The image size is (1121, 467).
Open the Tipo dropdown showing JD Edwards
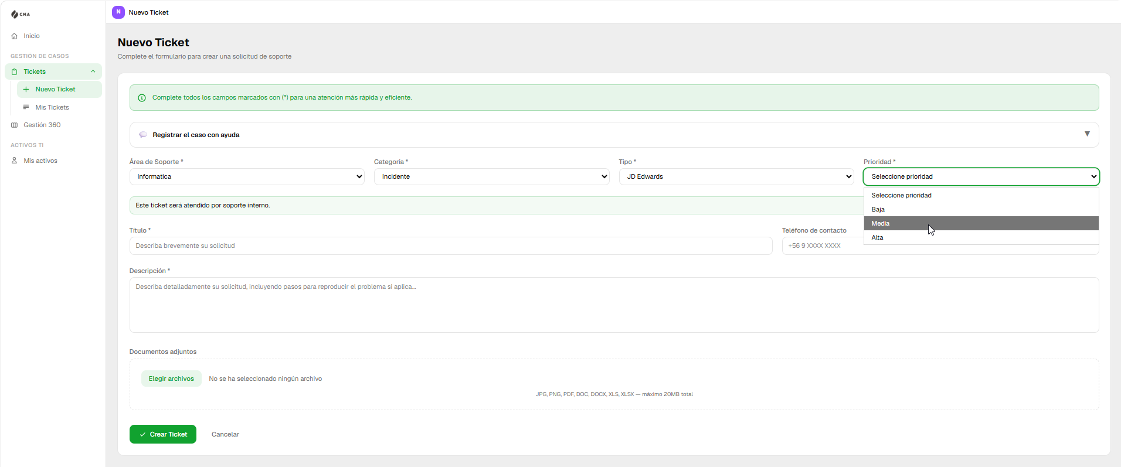(736, 176)
